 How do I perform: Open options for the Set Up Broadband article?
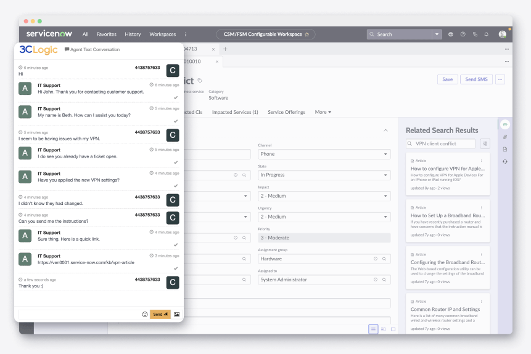pos(481,207)
